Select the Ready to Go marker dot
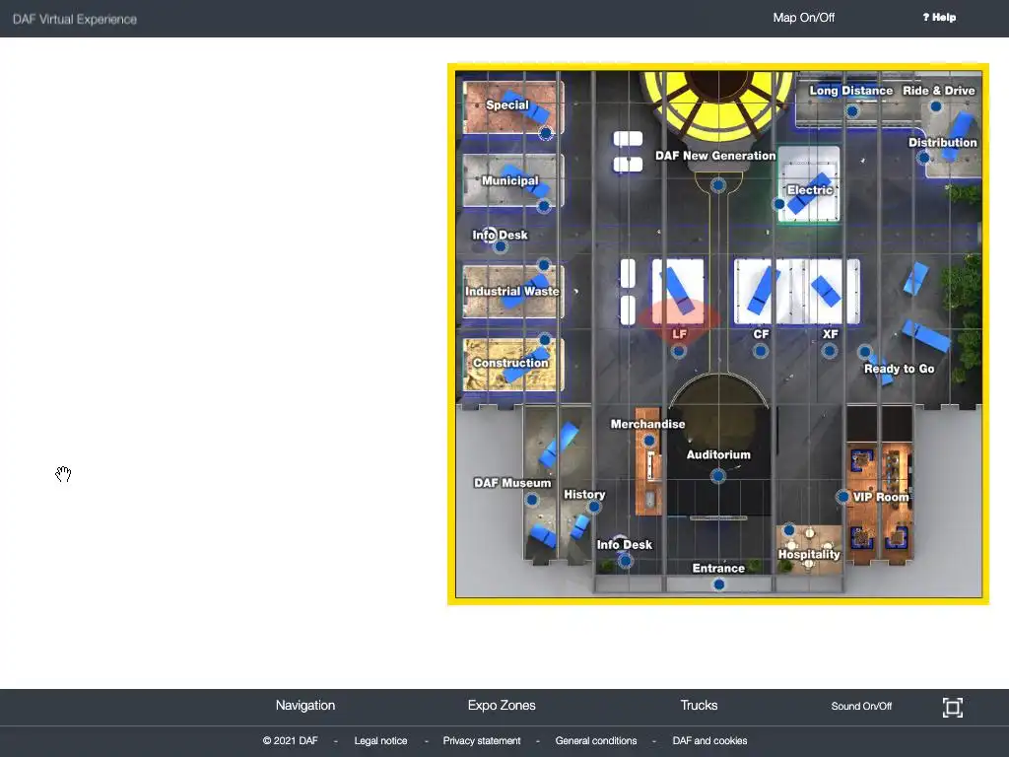 click(865, 352)
